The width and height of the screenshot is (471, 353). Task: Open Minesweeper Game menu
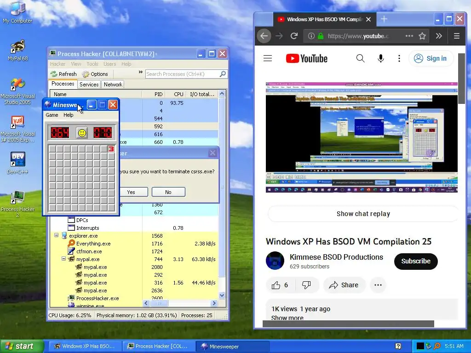tap(52, 115)
